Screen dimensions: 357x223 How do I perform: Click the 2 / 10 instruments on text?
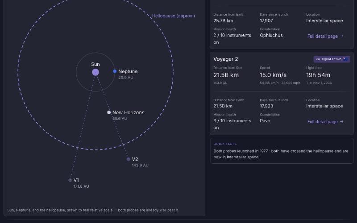point(232,39)
